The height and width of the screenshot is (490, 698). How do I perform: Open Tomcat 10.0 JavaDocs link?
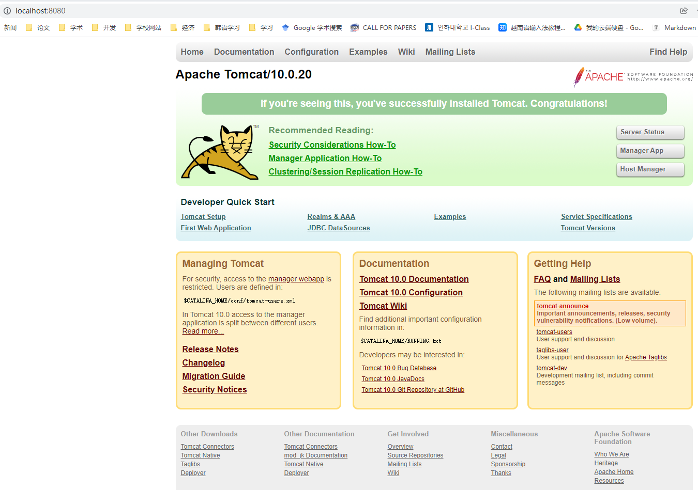tap(393, 379)
